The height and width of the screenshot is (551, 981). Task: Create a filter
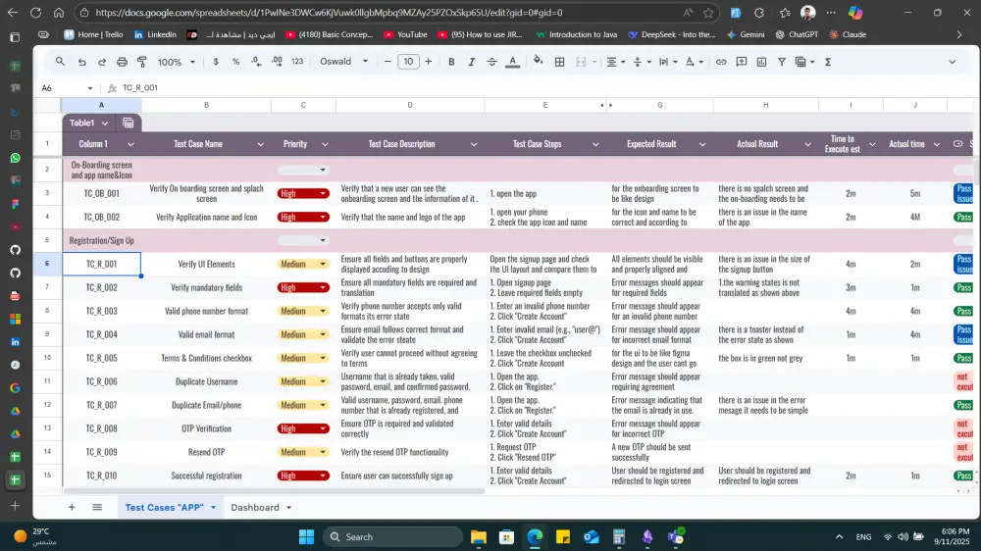[782, 62]
